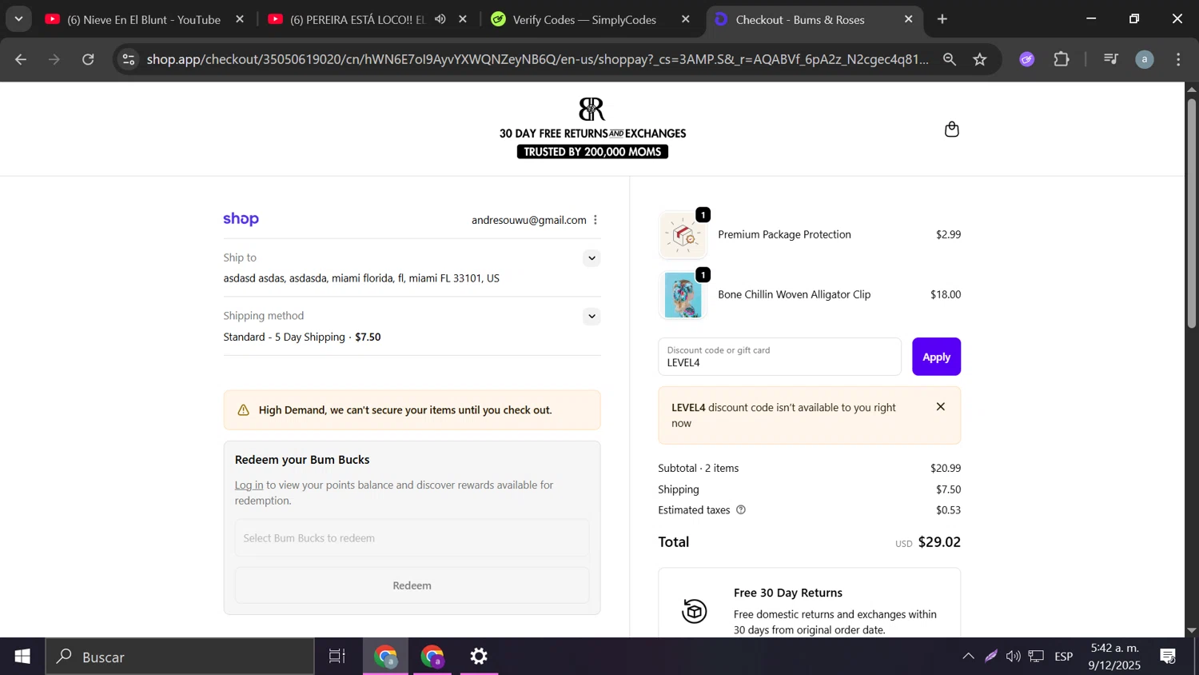Click the address bar URL
1199x675 pixels.
coord(538,59)
